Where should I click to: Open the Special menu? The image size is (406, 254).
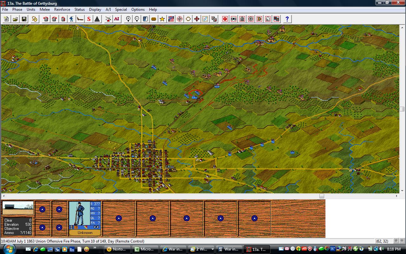121,10
